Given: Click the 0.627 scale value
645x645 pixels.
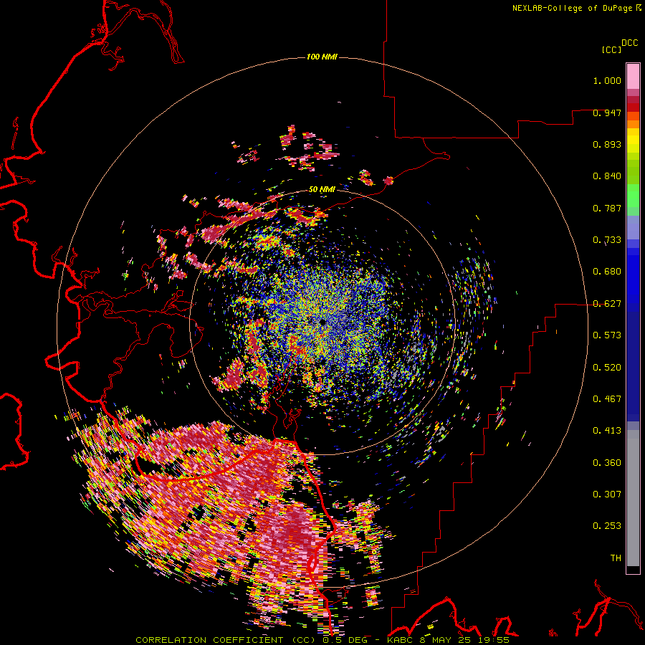Looking at the screenshot, I should (607, 304).
